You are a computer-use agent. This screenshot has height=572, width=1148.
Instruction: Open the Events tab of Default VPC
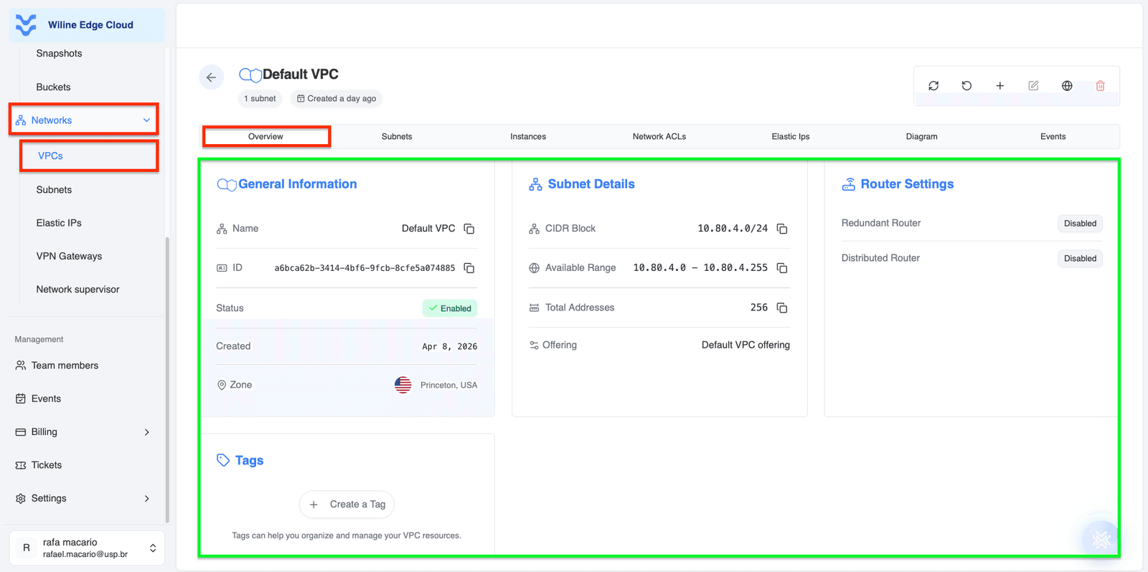(x=1053, y=137)
